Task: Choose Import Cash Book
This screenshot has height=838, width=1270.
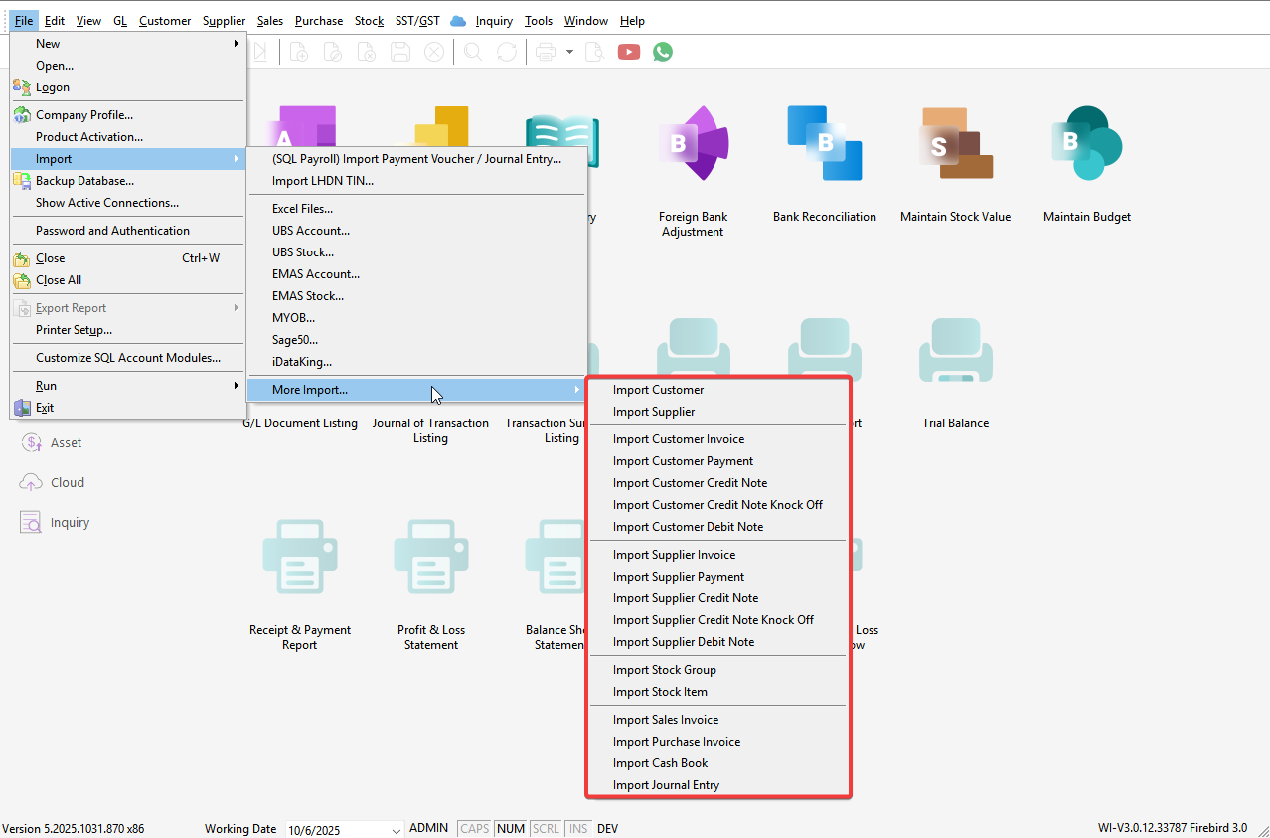Action: (x=717, y=763)
